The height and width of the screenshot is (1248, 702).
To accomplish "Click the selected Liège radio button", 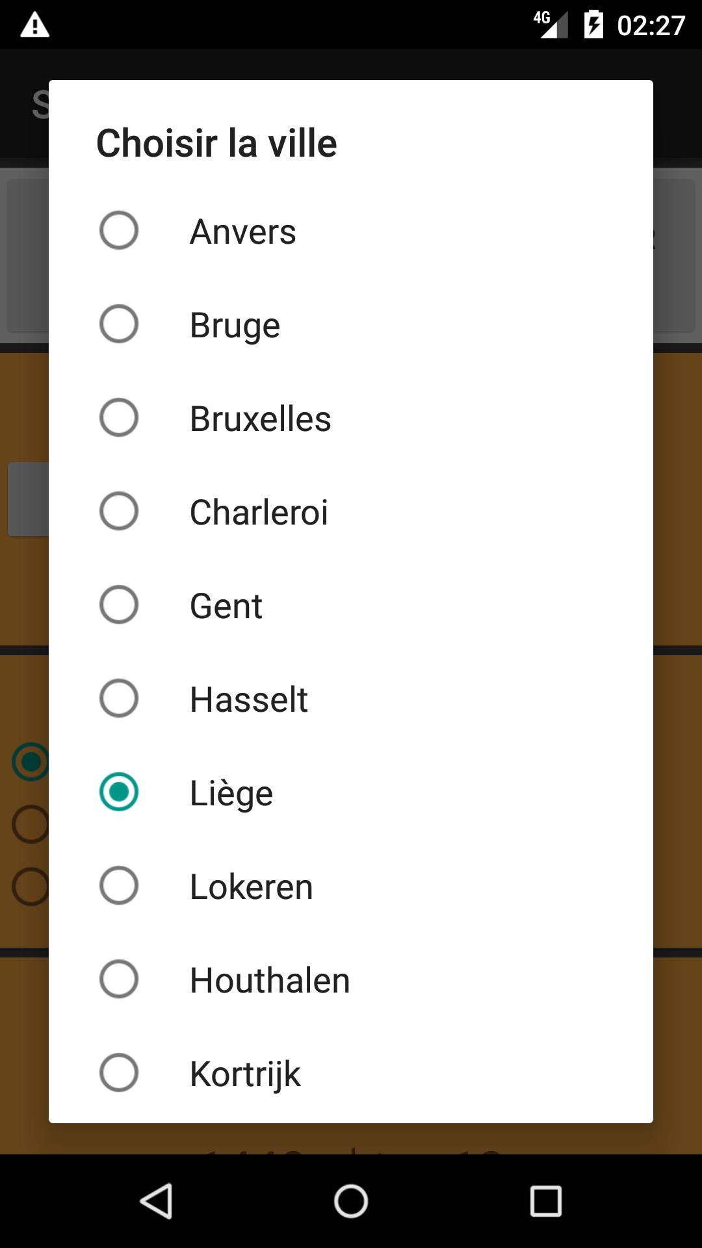I will tap(119, 792).
